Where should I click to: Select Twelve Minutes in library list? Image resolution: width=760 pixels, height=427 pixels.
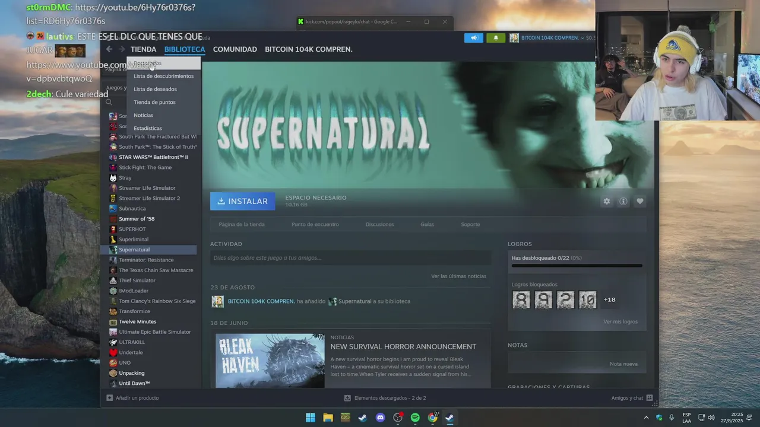(137, 321)
